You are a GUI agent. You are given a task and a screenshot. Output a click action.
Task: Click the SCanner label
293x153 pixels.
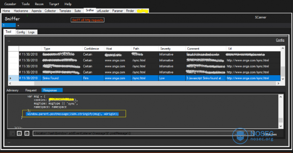click(x=260, y=17)
